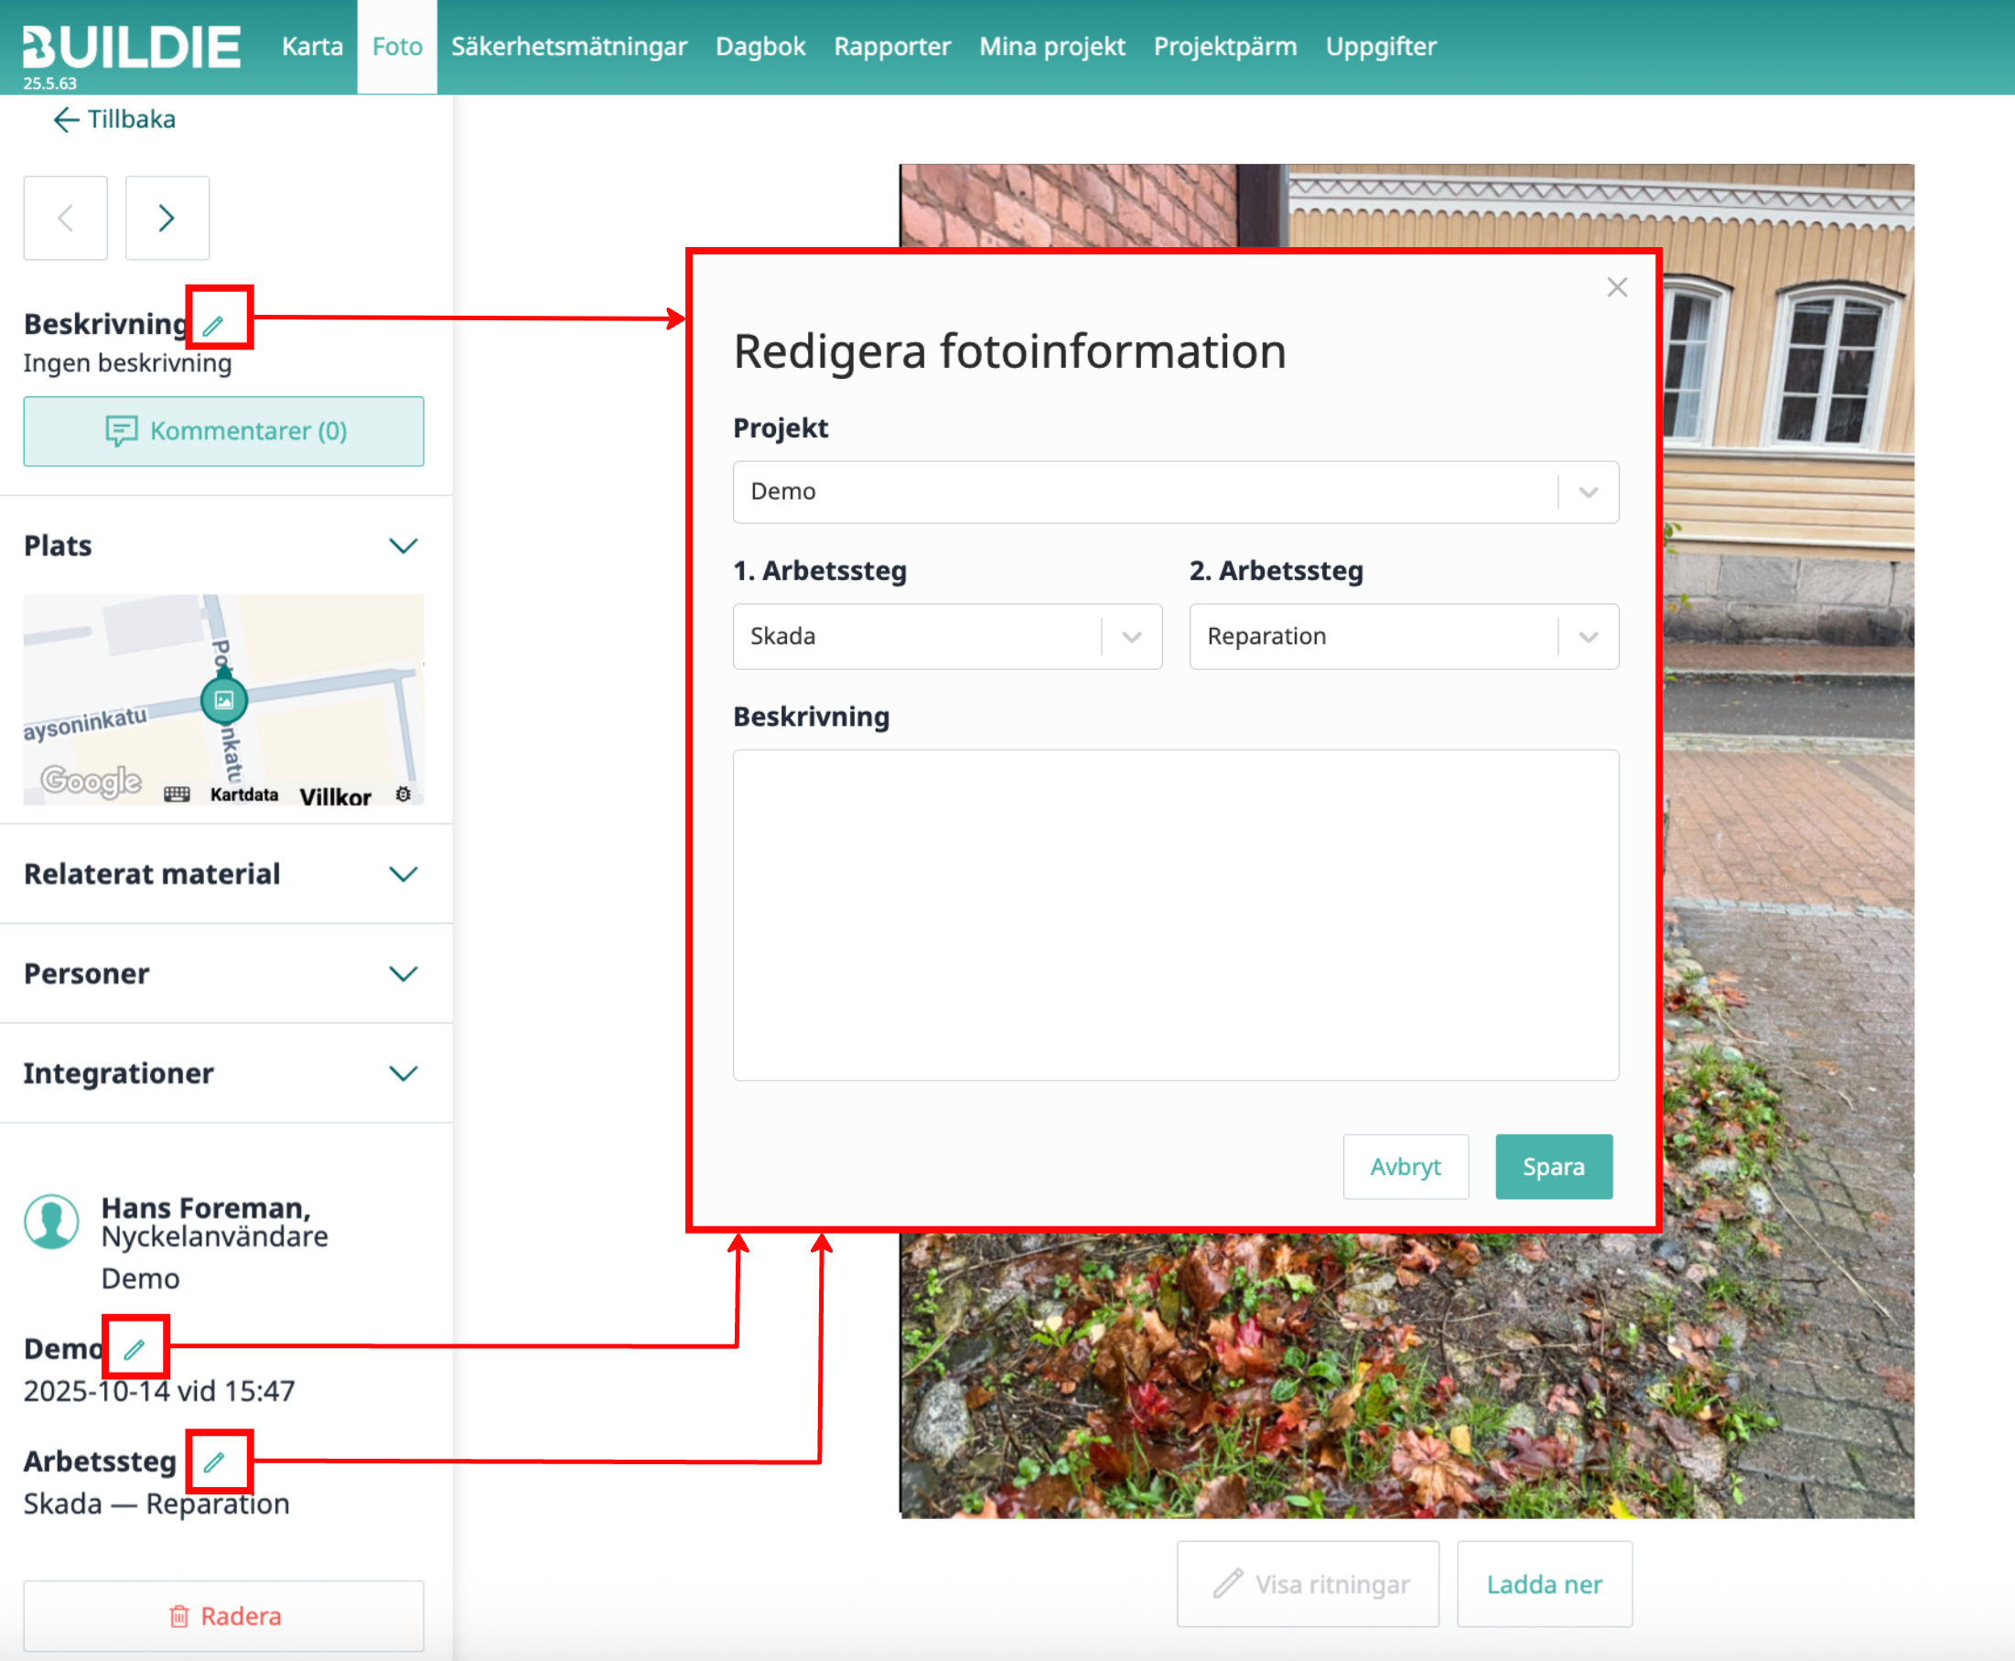Go to next photo with right arrow

(x=167, y=218)
